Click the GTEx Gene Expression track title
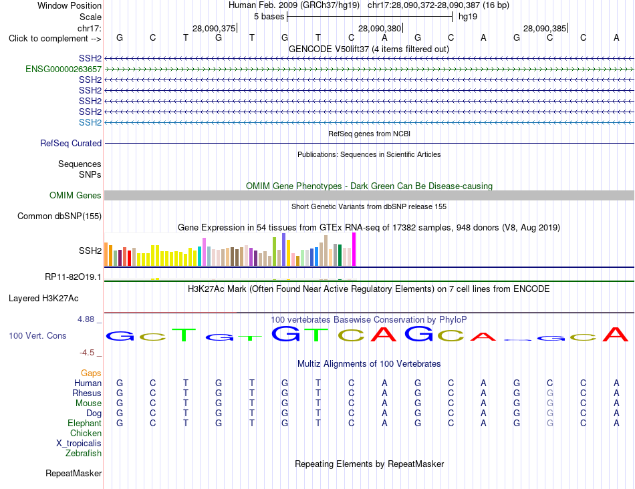 click(369, 228)
